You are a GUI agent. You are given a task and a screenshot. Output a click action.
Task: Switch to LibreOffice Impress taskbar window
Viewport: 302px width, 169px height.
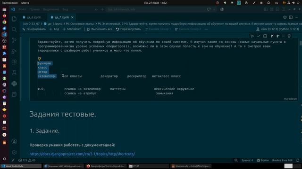tap(191, 166)
